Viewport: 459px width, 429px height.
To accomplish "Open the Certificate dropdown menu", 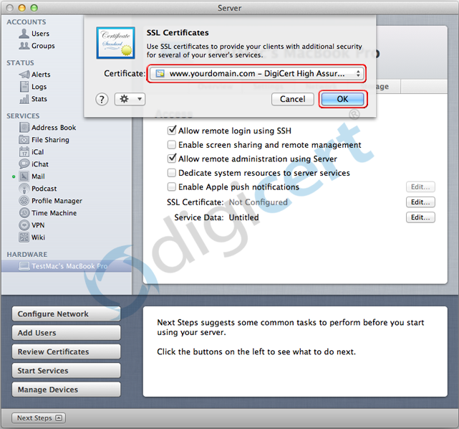I will point(256,73).
